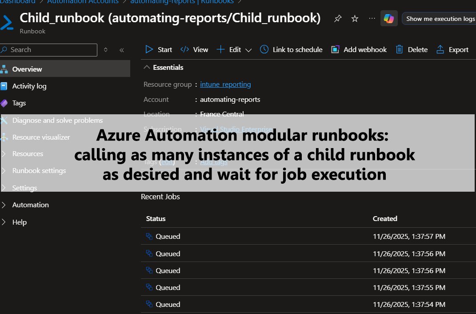Viewport: 476px width, 314px height.
Task: Open the intune_reporting resource group link
Action: tap(225, 85)
